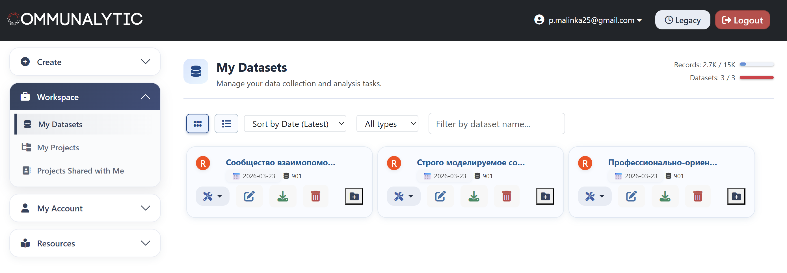Open the All types filter dropdown
This screenshot has height=273, width=787.
click(387, 124)
